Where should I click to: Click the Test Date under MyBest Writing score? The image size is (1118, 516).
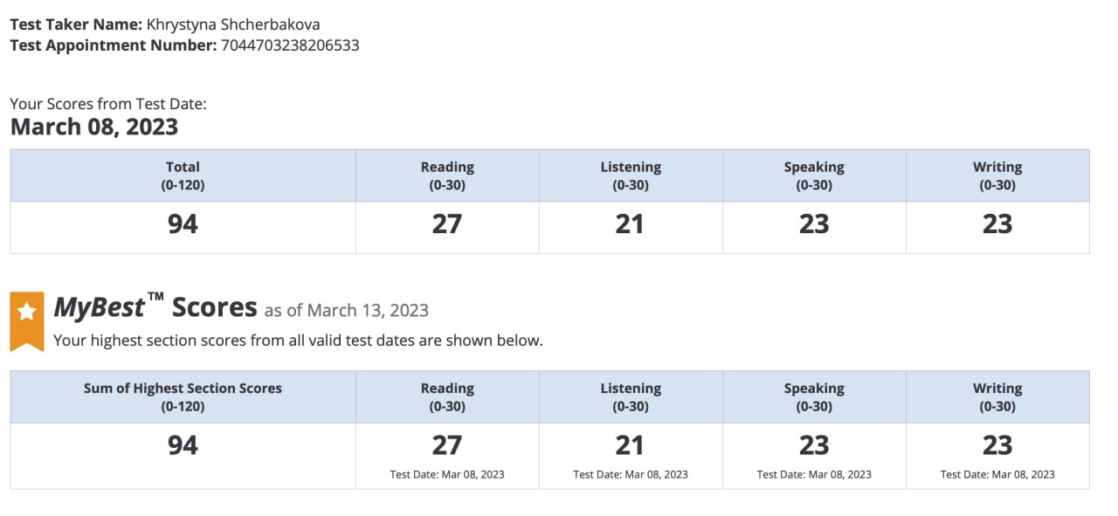[x=997, y=474]
